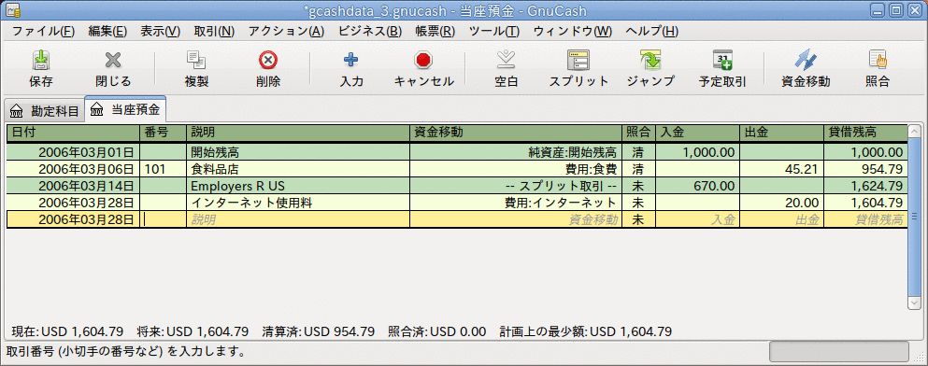The image size is (928, 366).
Task: Select the Employers R US description cell
Action: 298,186
